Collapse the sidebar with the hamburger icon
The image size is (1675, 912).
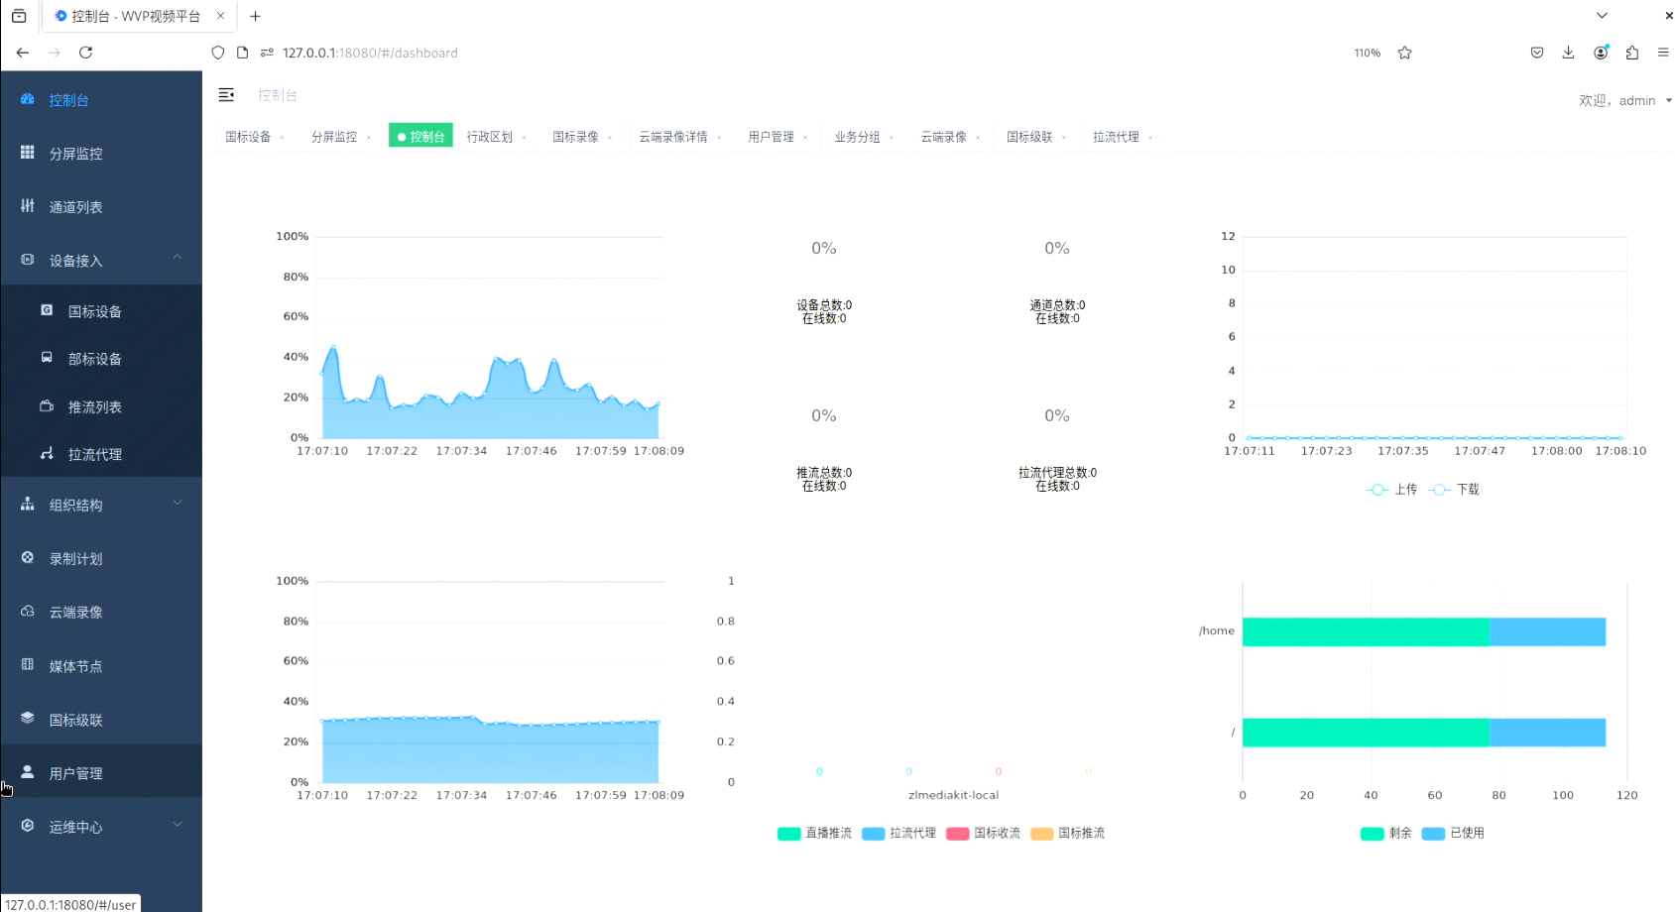click(x=226, y=95)
